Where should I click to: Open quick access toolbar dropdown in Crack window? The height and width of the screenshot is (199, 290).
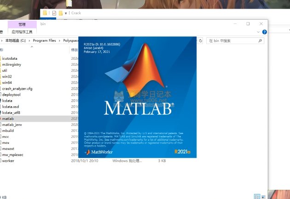click(x=66, y=13)
